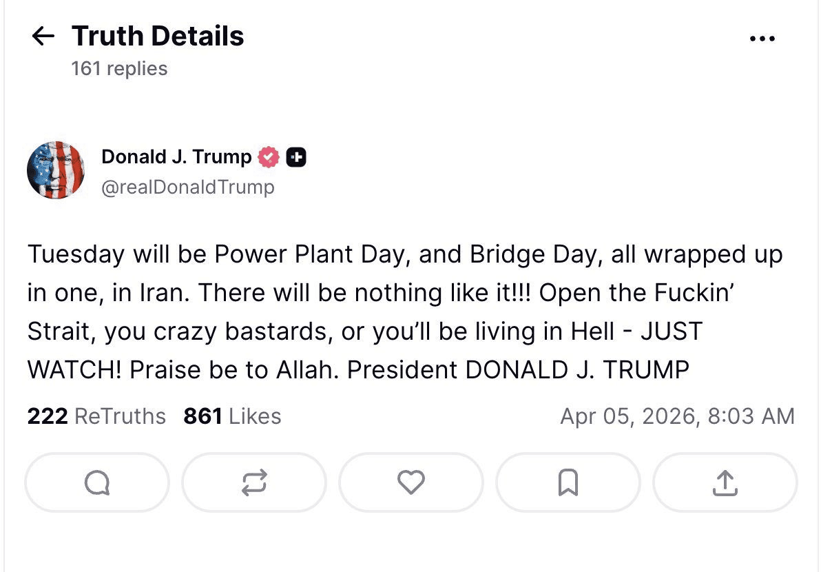Click the red verified checkmark badge
Screen dimensions: 821x572
[269, 158]
